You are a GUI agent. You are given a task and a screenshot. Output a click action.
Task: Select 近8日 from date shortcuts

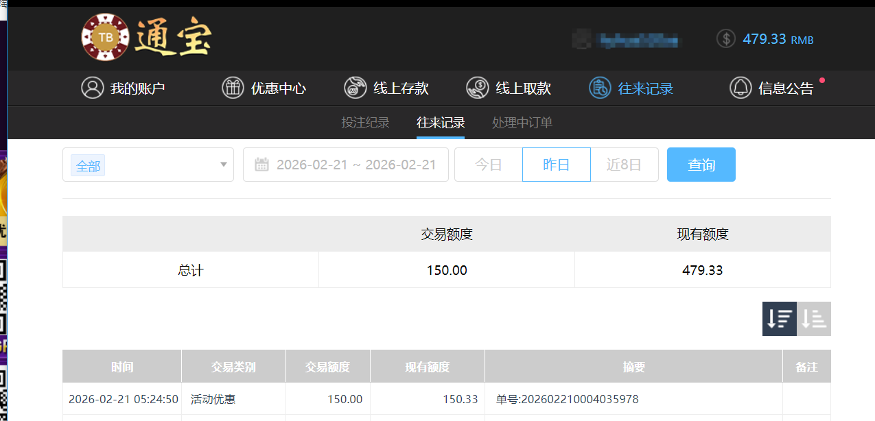click(624, 164)
